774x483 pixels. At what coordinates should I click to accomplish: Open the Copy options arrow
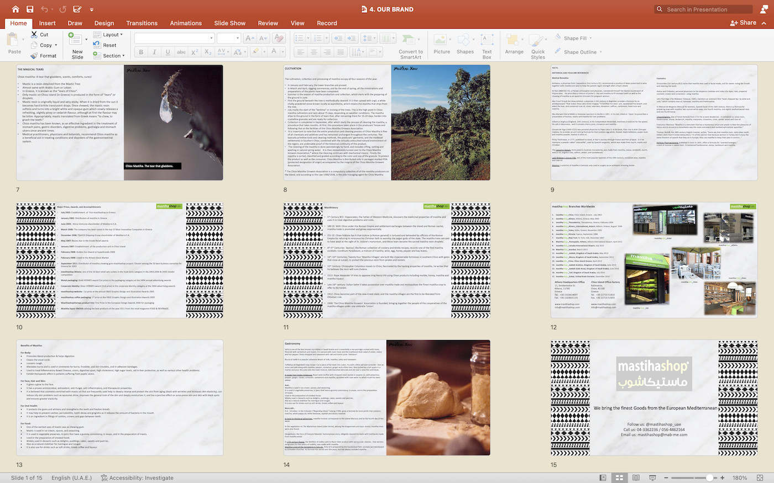(x=56, y=45)
